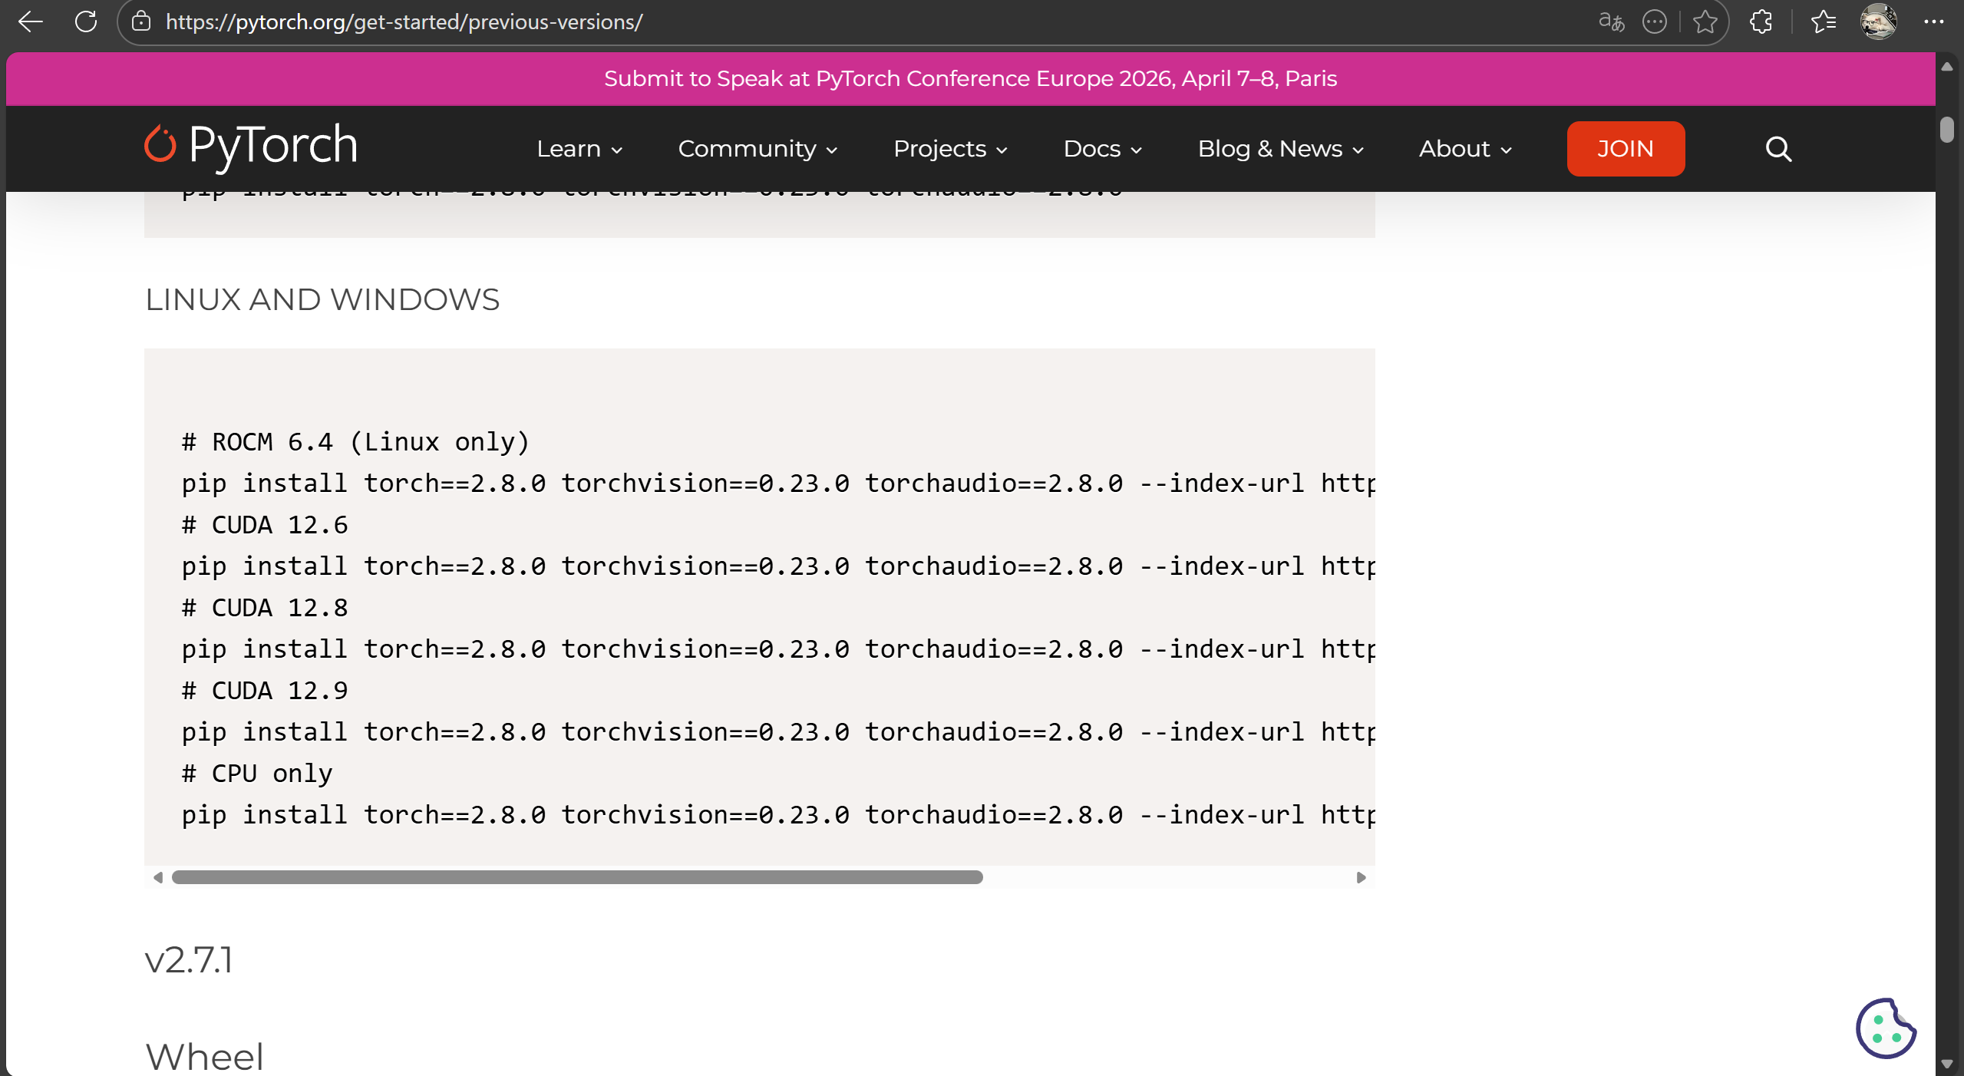Image resolution: width=1964 pixels, height=1076 pixels.
Task: Navigate back to the previous page
Action: 30,21
